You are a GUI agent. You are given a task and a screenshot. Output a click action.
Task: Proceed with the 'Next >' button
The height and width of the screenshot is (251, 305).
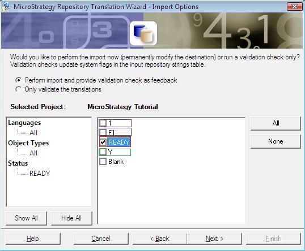pos(214,239)
